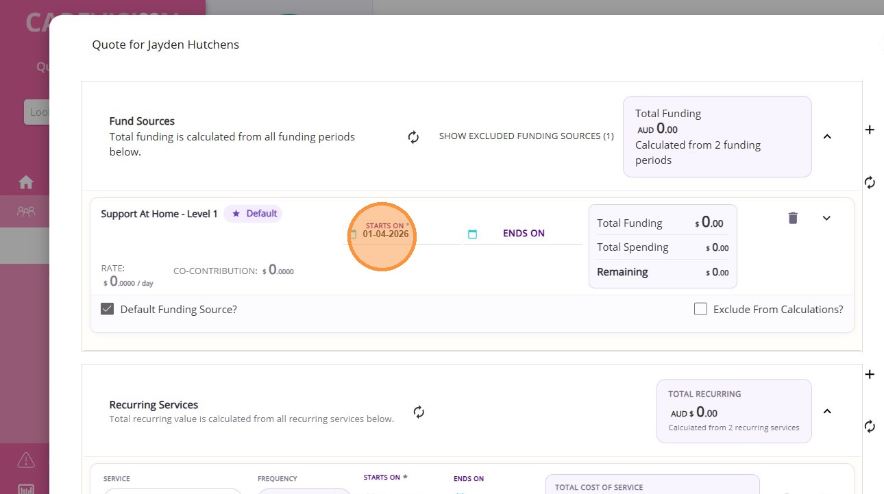Enable Exclude From Calculations checkbox
884x494 pixels.
point(700,309)
